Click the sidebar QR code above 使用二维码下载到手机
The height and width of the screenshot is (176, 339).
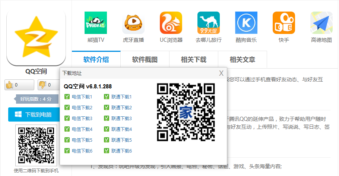(x=36, y=145)
